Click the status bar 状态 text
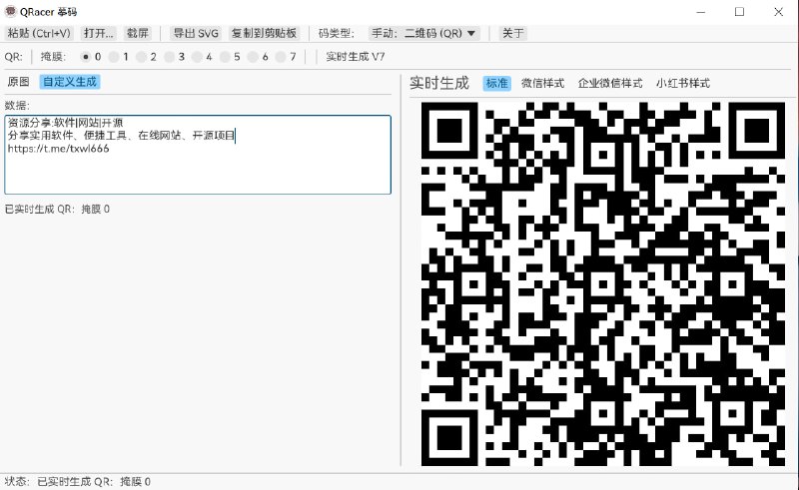Viewport: 799px width, 490px height. [x=78, y=481]
